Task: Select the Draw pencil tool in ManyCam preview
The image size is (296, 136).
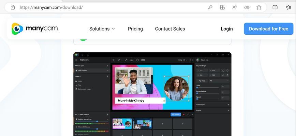Action: [119, 60]
